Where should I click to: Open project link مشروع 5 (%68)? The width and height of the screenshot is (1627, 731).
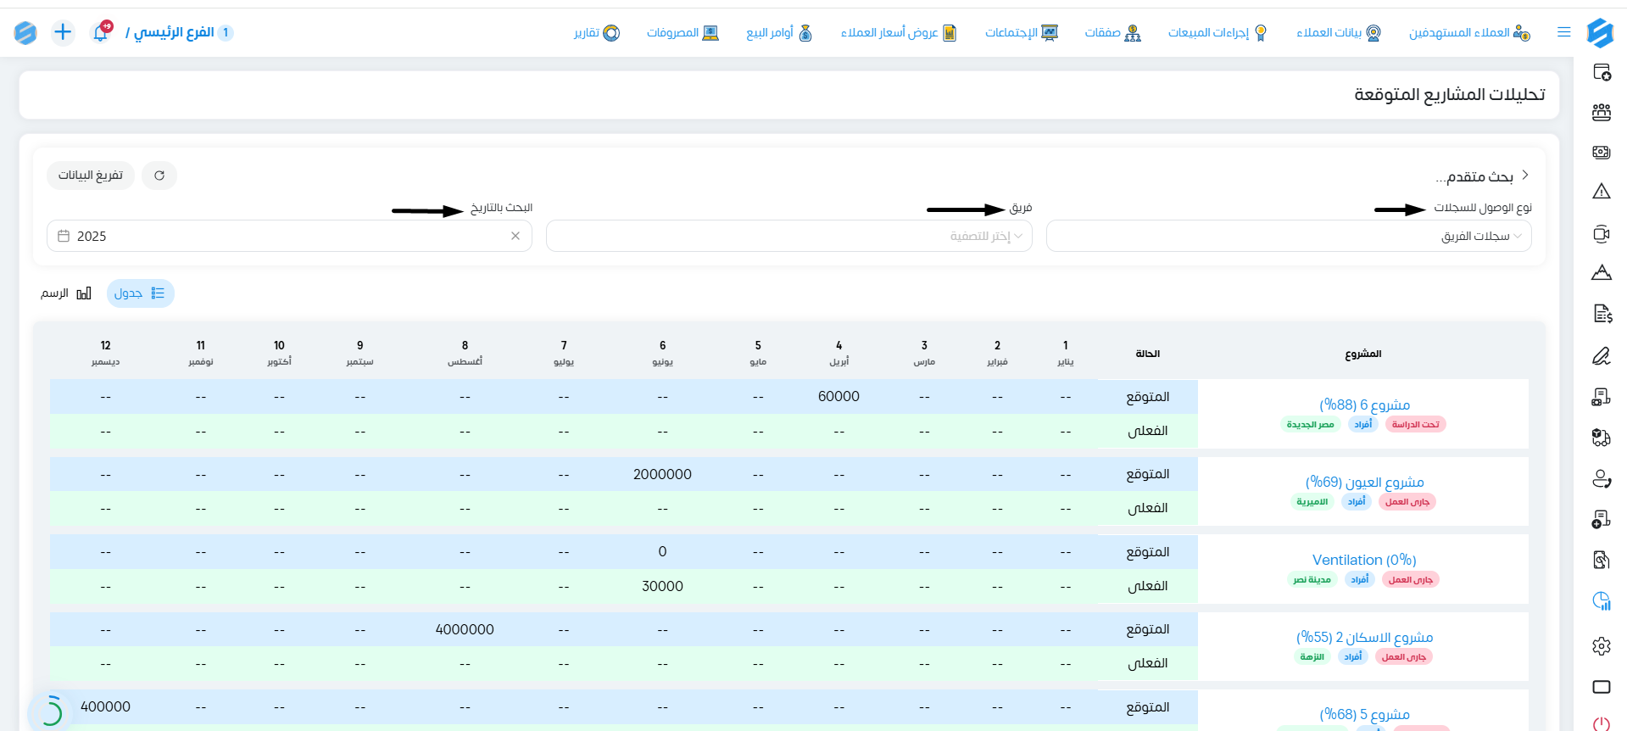[1364, 714]
